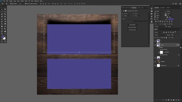Select the Brush tool

[x=2, y=19]
